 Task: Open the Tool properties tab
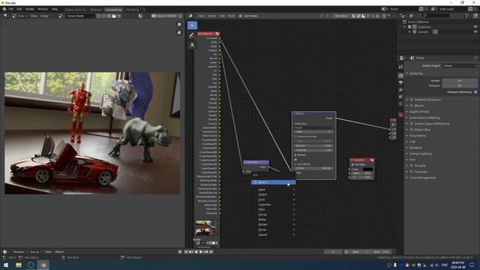click(x=400, y=67)
